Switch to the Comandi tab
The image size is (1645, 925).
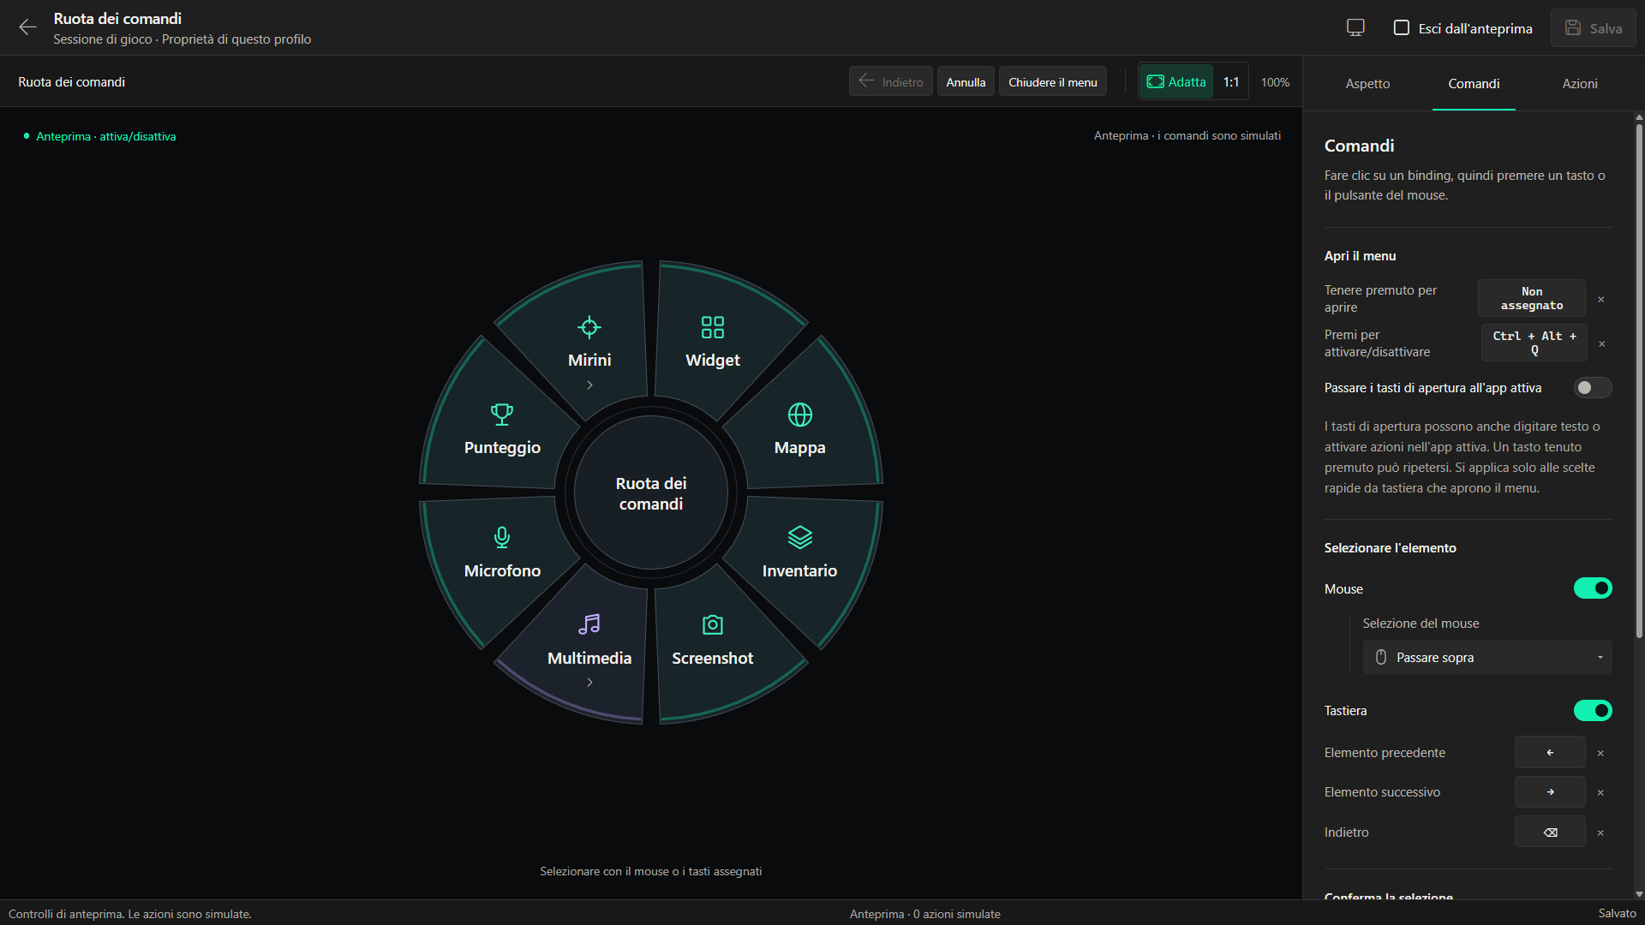(1474, 83)
